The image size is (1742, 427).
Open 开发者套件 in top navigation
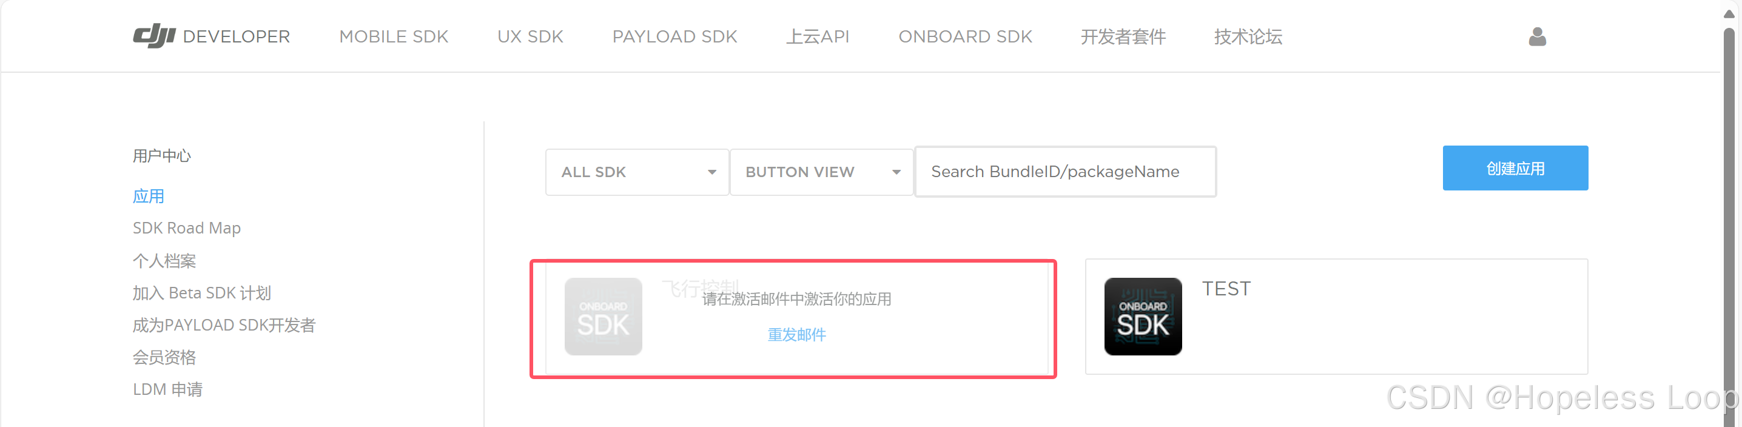[x=1123, y=36]
